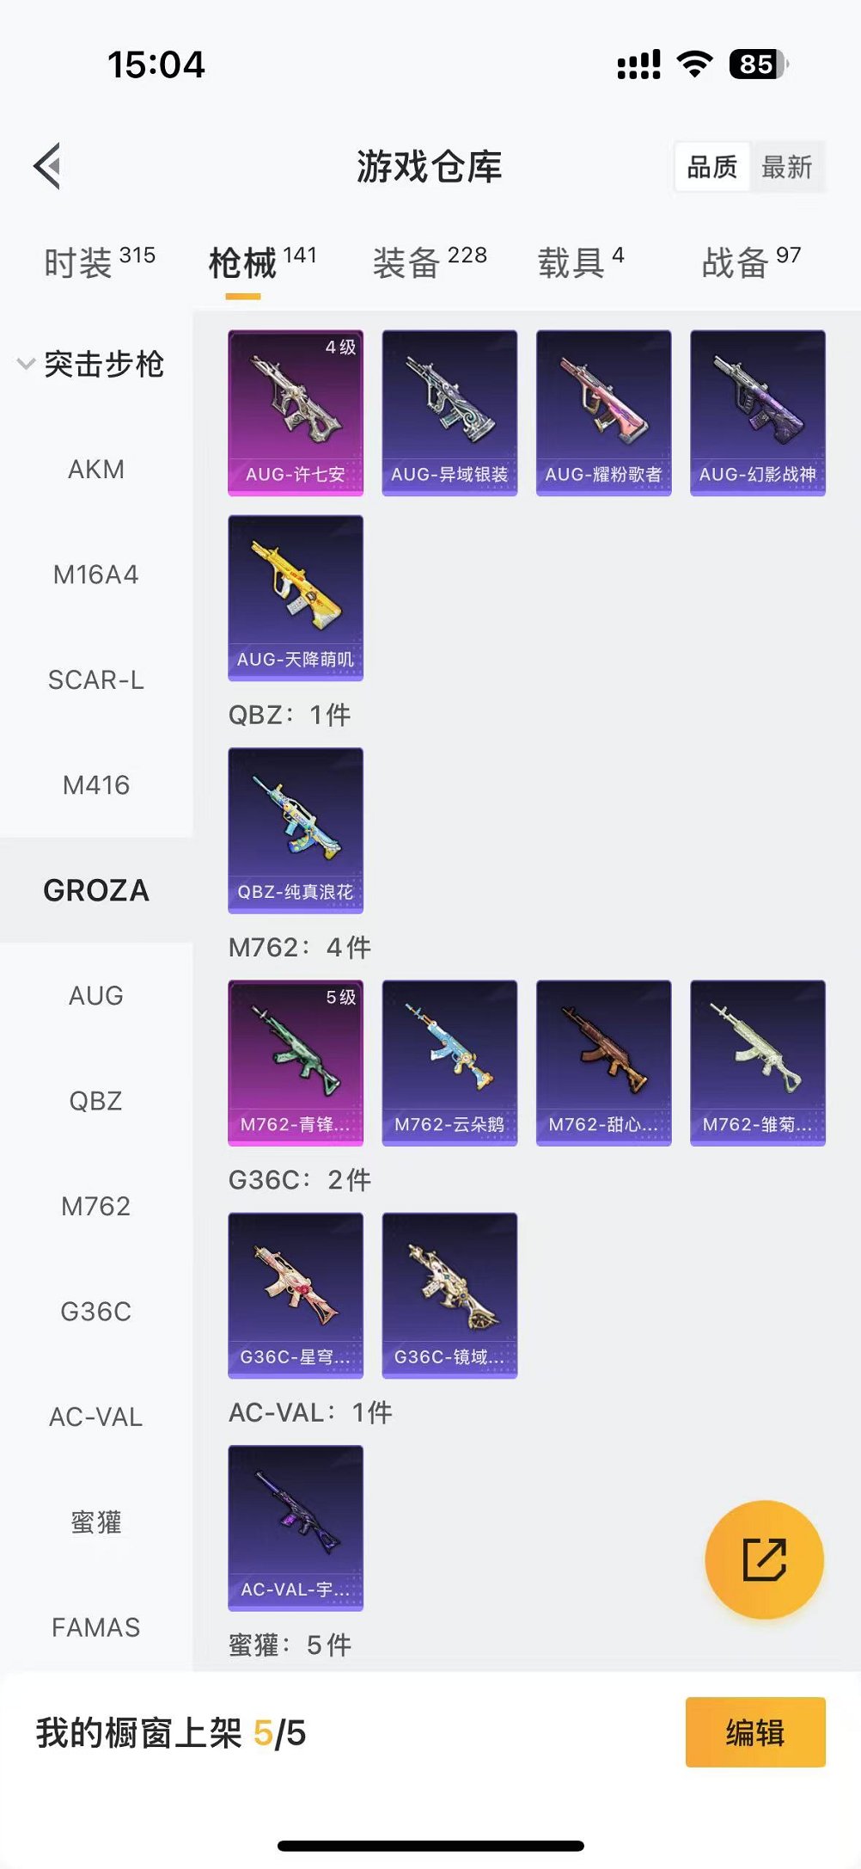
Task: Select FAMAS in the sidebar
Action: (x=96, y=1627)
